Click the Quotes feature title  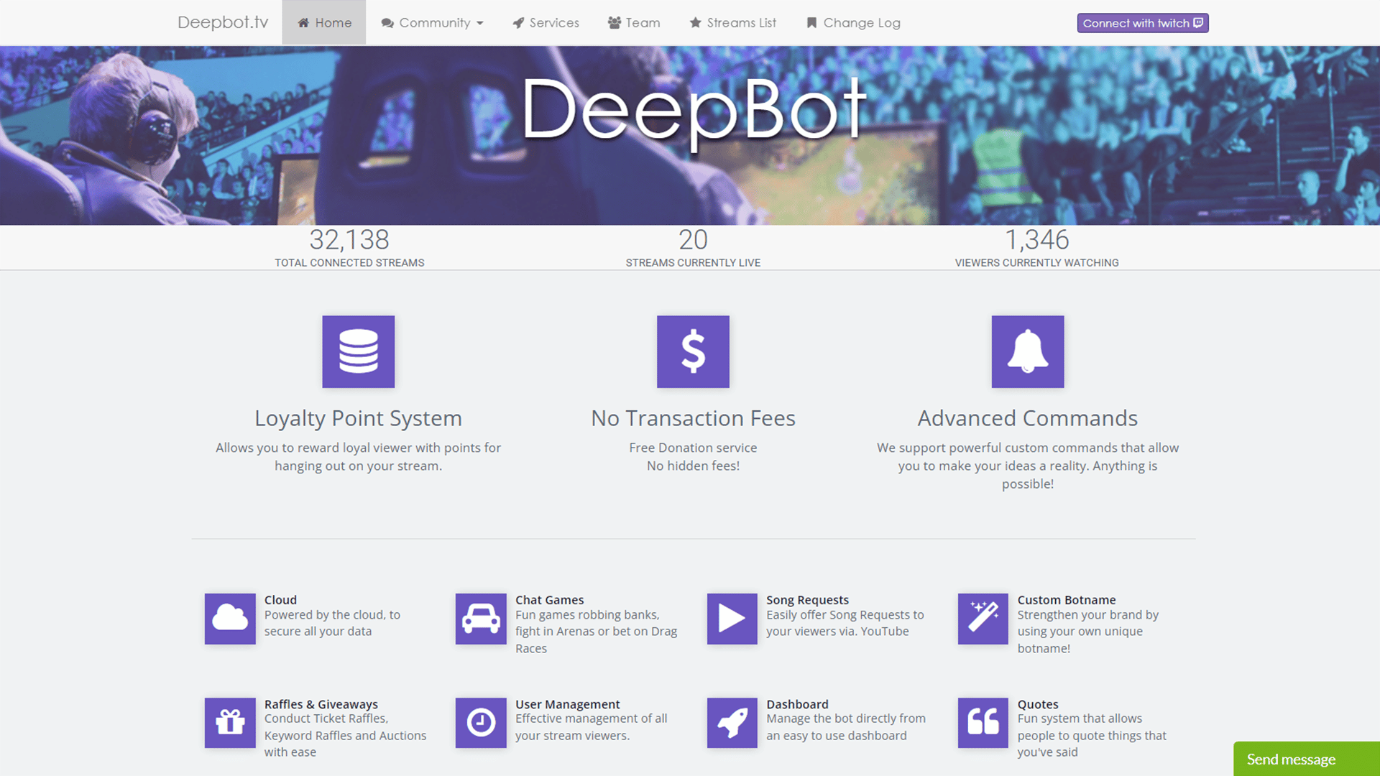(1038, 704)
